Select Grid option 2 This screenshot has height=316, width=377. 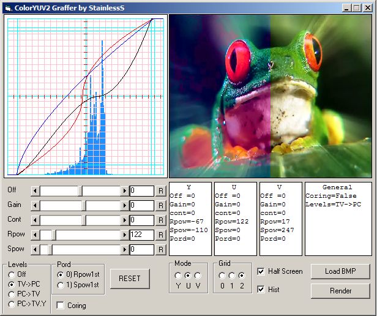242,276
